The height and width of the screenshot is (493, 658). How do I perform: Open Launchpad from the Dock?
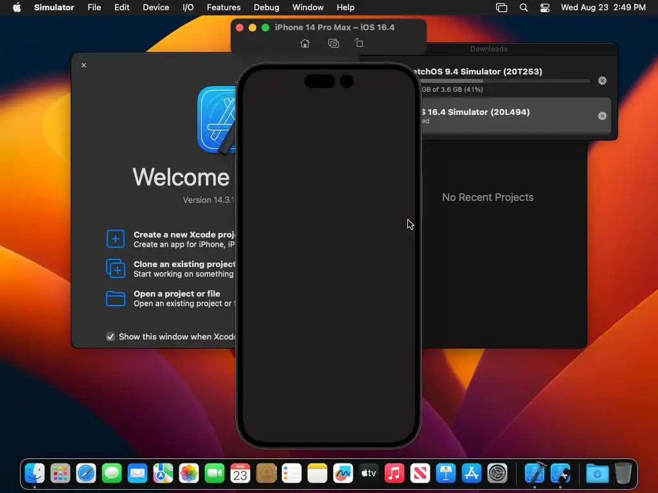60,473
